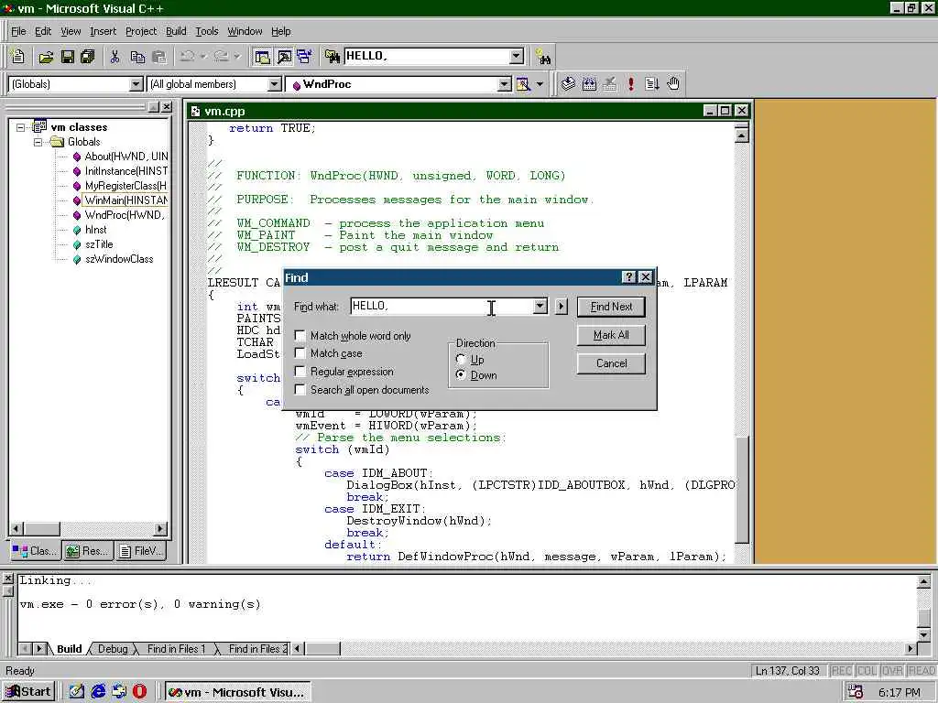Screen dimensions: 938x703
Task: Select About(HWND, UIN in class tree
Action: pyautogui.click(x=126, y=156)
